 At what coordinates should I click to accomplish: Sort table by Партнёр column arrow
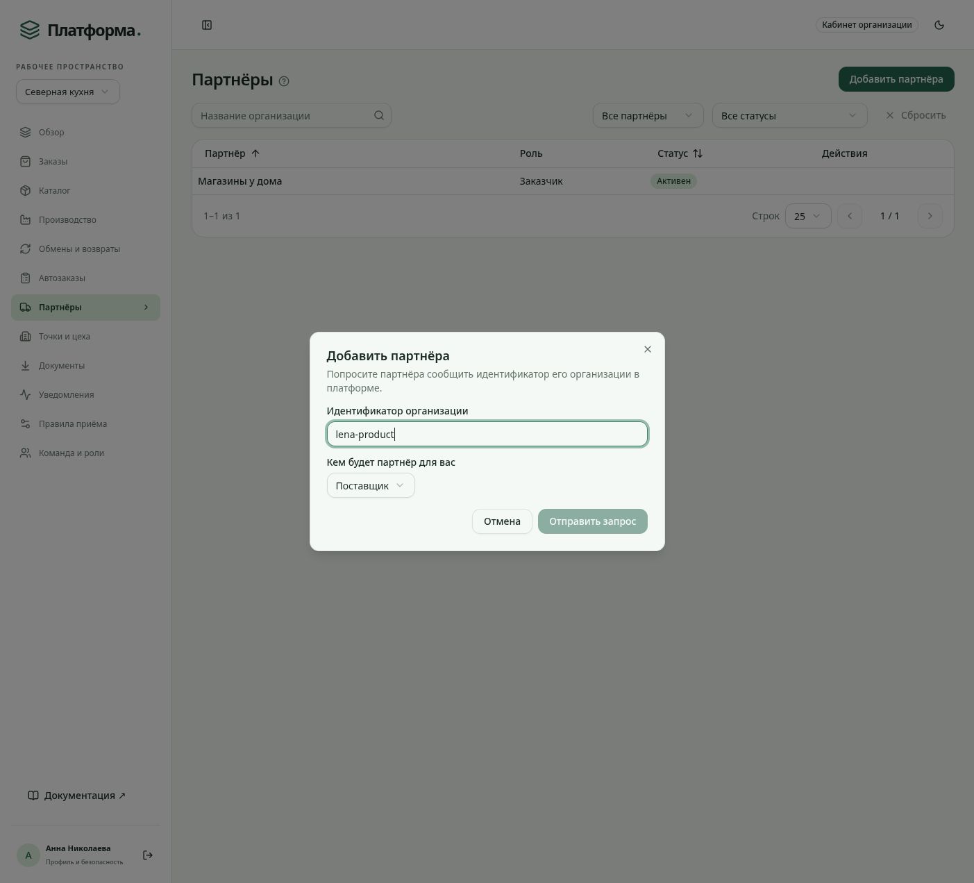pos(255,153)
